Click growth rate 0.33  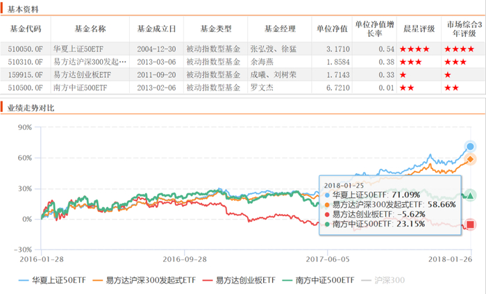coord(386,75)
